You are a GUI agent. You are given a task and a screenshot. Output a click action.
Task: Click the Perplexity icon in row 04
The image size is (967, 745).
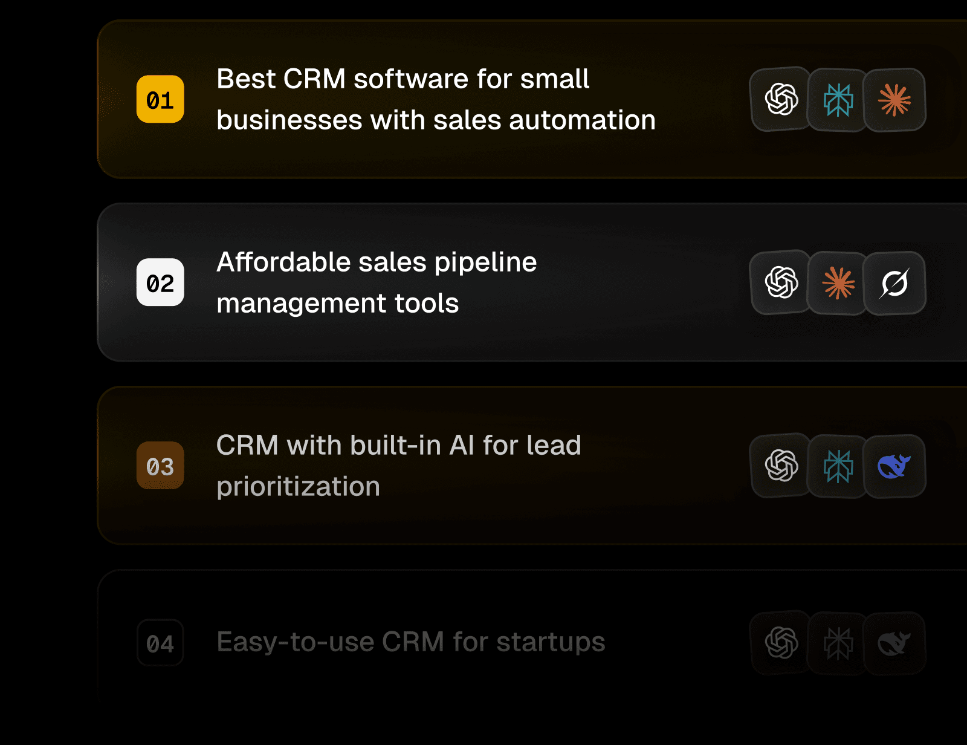(x=838, y=643)
